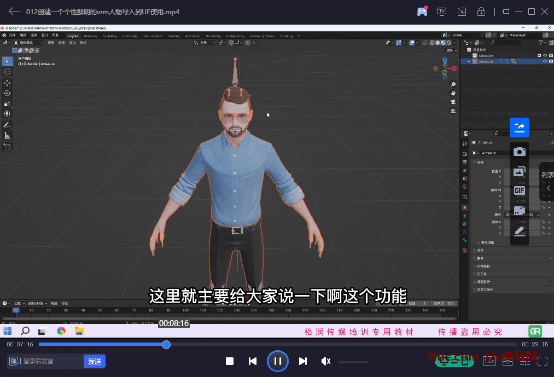Take a screenshot with the camera icon
Screen dimensions: 554x377
(x=519, y=152)
